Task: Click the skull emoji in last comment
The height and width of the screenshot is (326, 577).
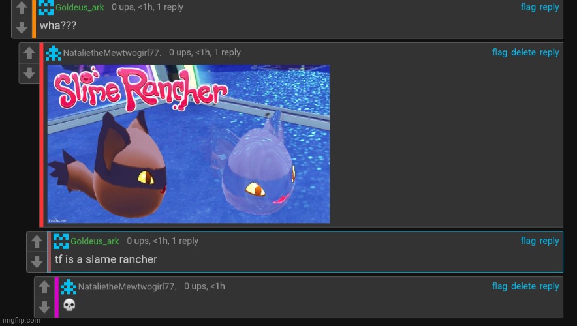Action: pyautogui.click(x=69, y=304)
